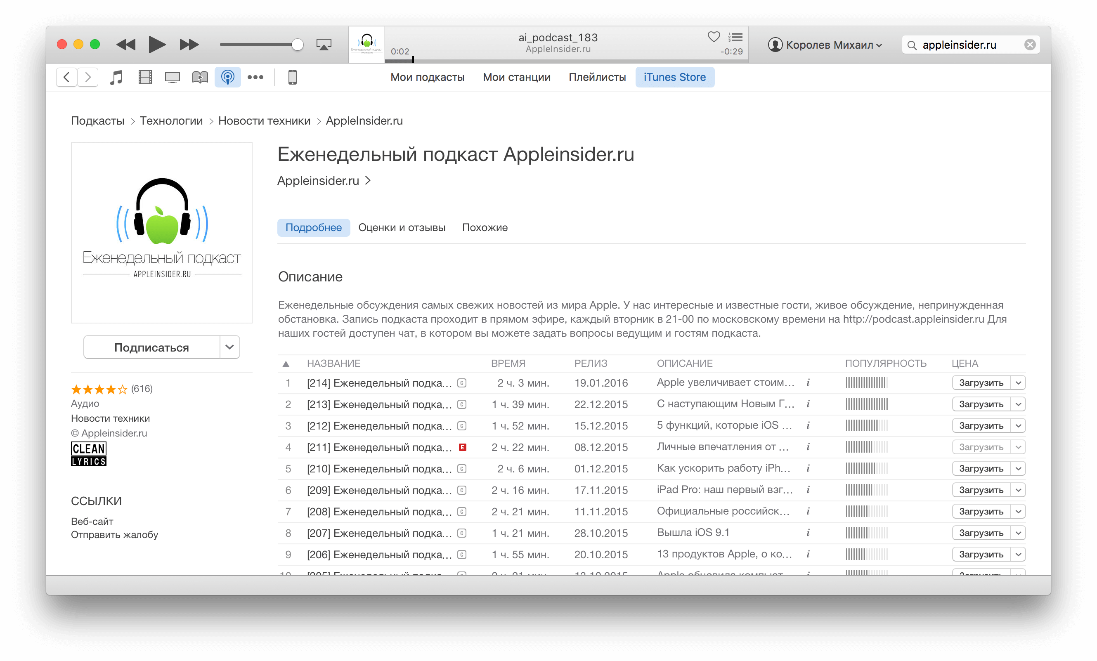Clear the search field with the X icon
1097x661 pixels.
(x=1030, y=45)
